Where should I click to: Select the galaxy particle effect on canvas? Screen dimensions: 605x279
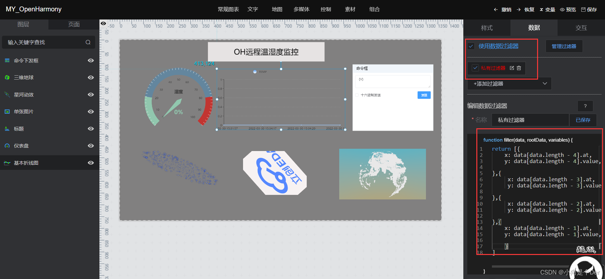point(180,168)
